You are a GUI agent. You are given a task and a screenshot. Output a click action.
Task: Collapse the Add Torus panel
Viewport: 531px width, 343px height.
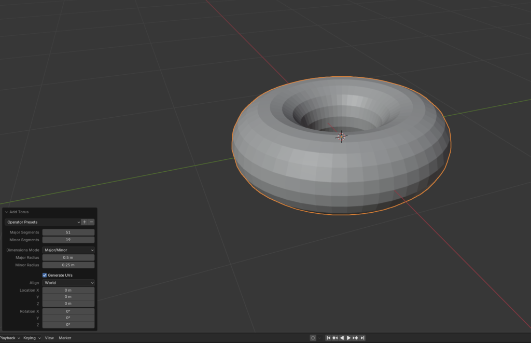tap(7, 212)
